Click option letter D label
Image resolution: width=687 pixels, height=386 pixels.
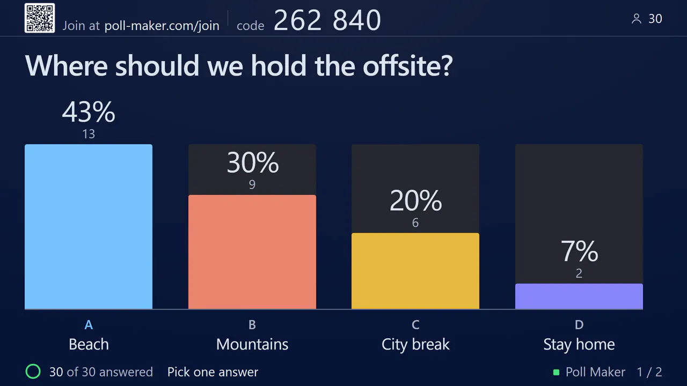pyautogui.click(x=579, y=324)
